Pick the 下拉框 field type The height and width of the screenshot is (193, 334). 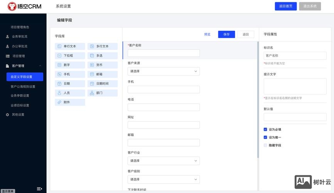[x=70, y=56]
